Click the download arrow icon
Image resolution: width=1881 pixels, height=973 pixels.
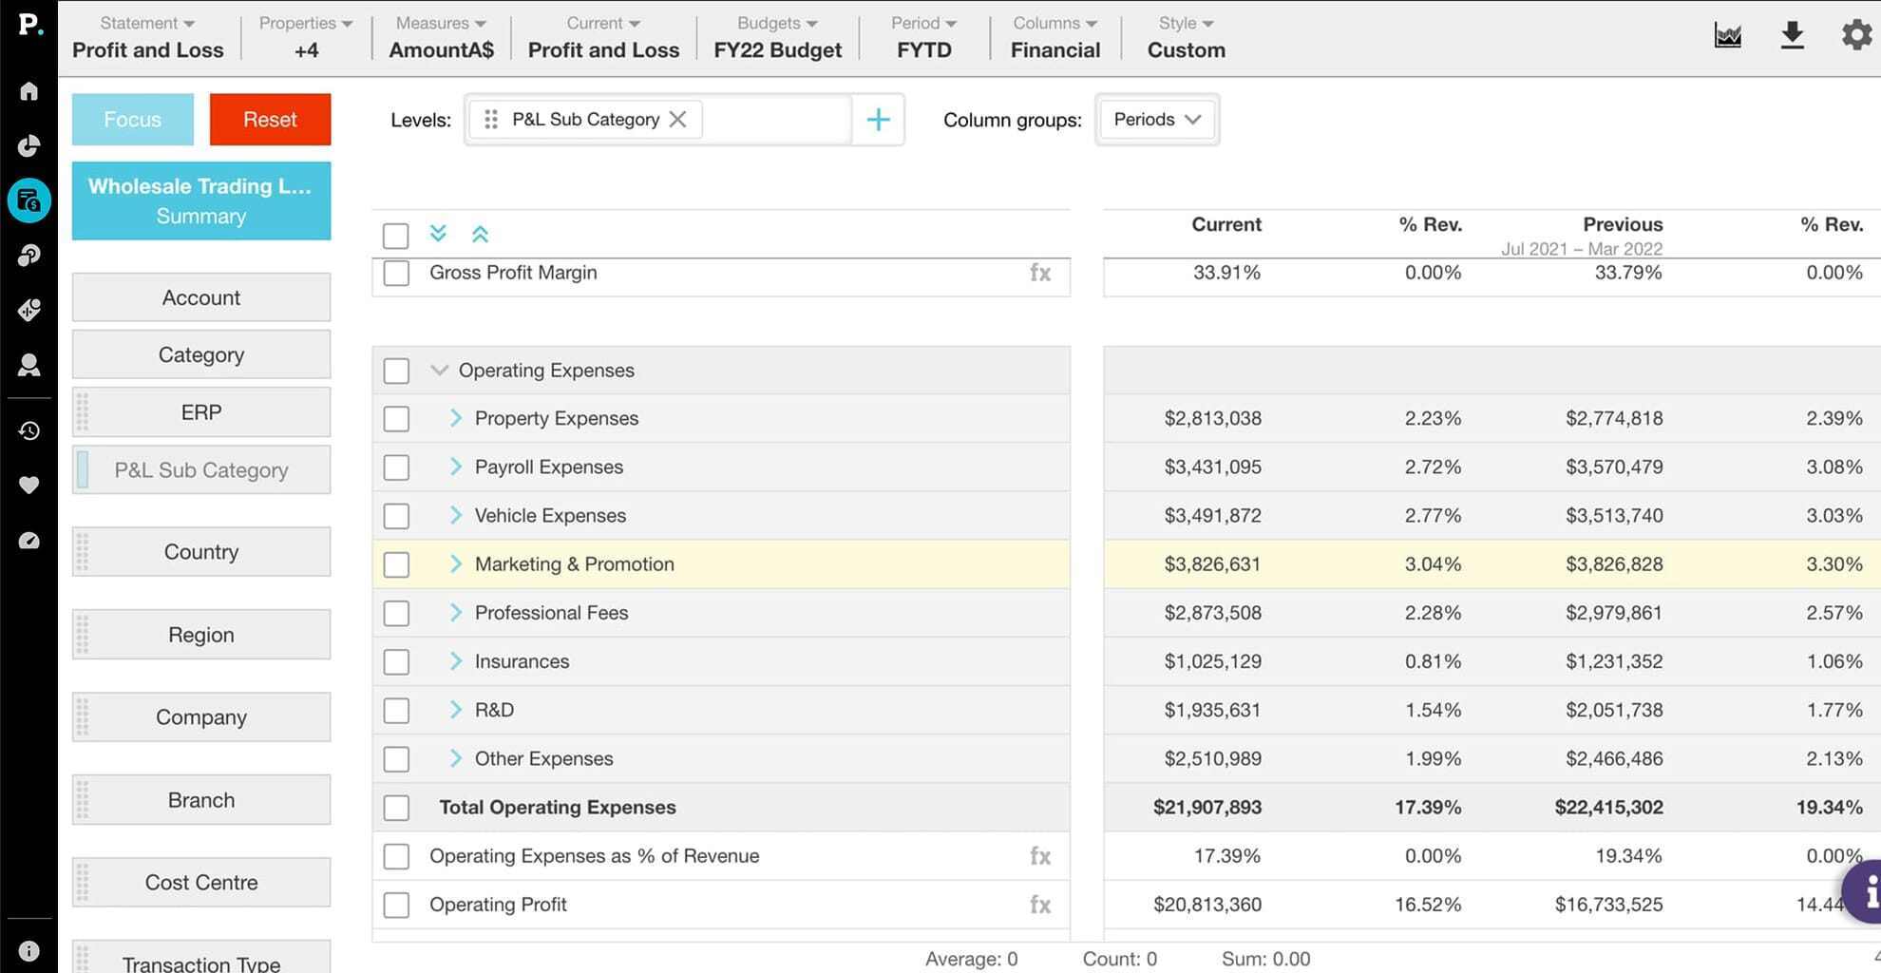point(1792,36)
